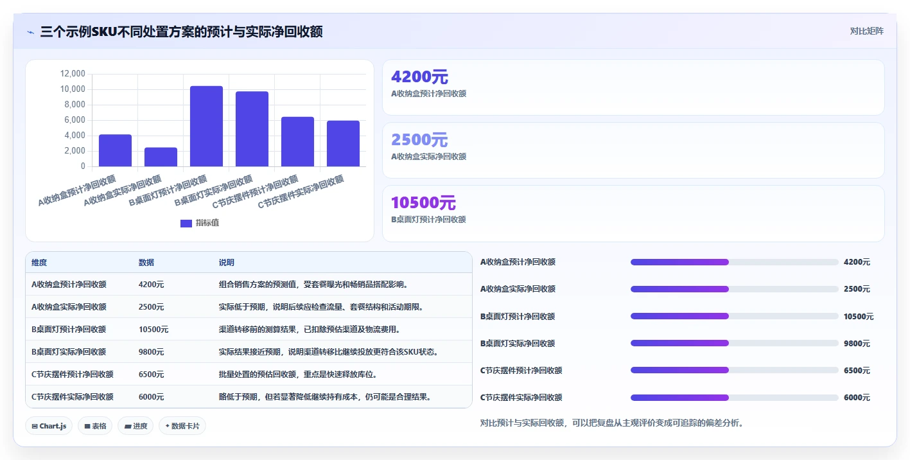The height and width of the screenshot is (460, 910).
Task: Click the 维度 table column header
Action: click(x=39, y=263)
